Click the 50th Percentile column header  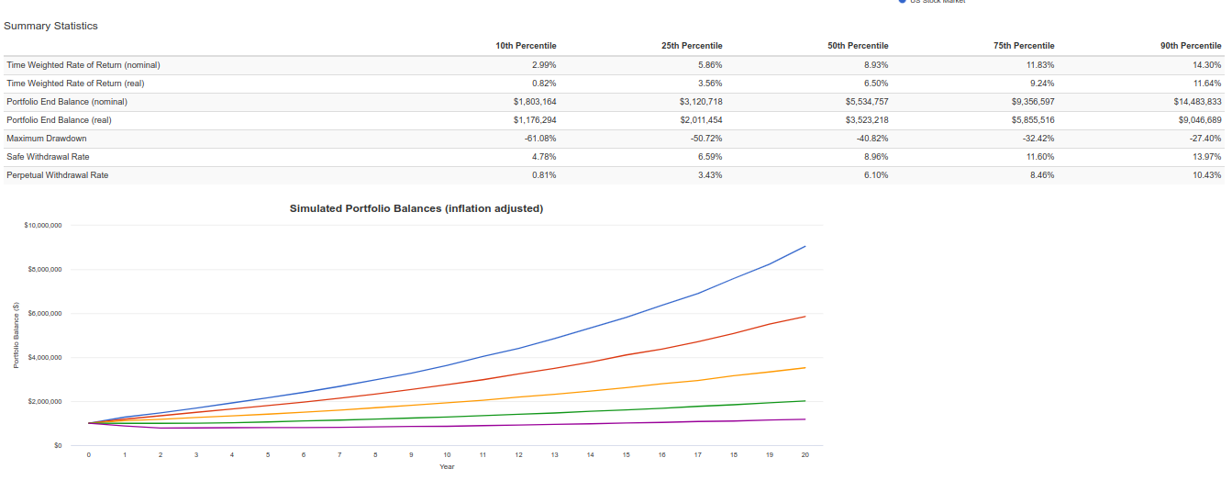tap(857, 46)
